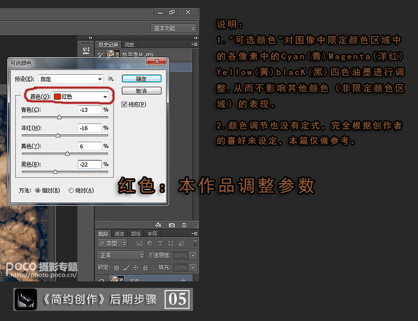Click the smart object filter icon

[x=181, y=243]
